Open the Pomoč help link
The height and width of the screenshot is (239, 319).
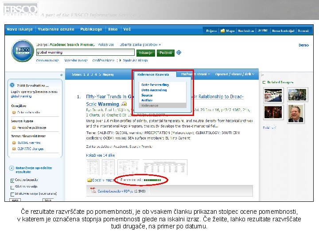pyautogui.click(x=303, y=31)
